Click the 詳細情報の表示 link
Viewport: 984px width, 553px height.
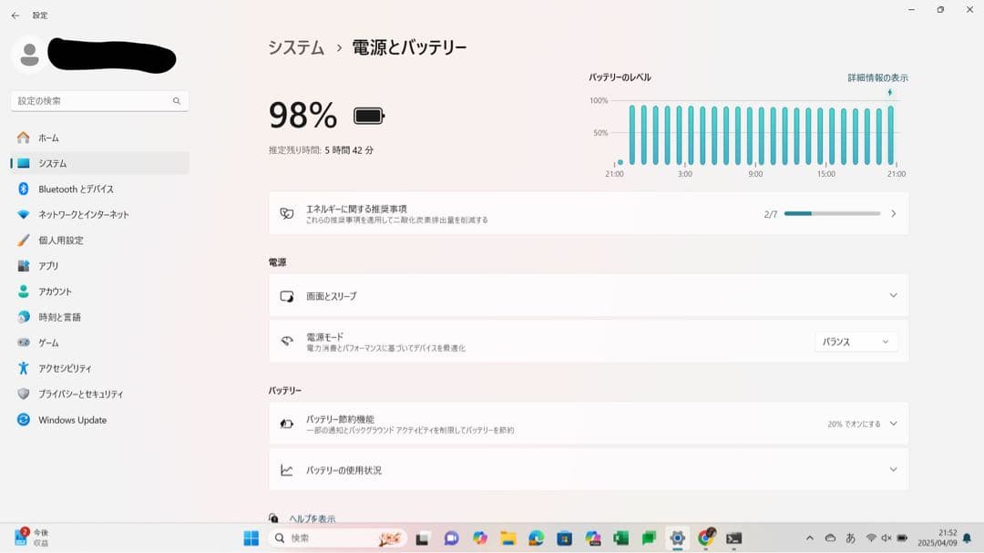point(877,78)
